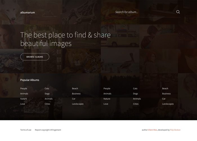Viewport: 197px width, 141px height.
Task: Open Cities album in the fifth column
Action: (136, 104)
